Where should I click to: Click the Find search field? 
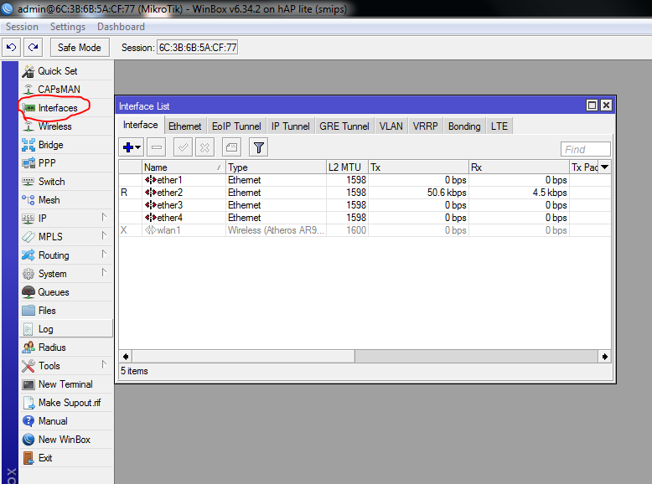point(586,149)
